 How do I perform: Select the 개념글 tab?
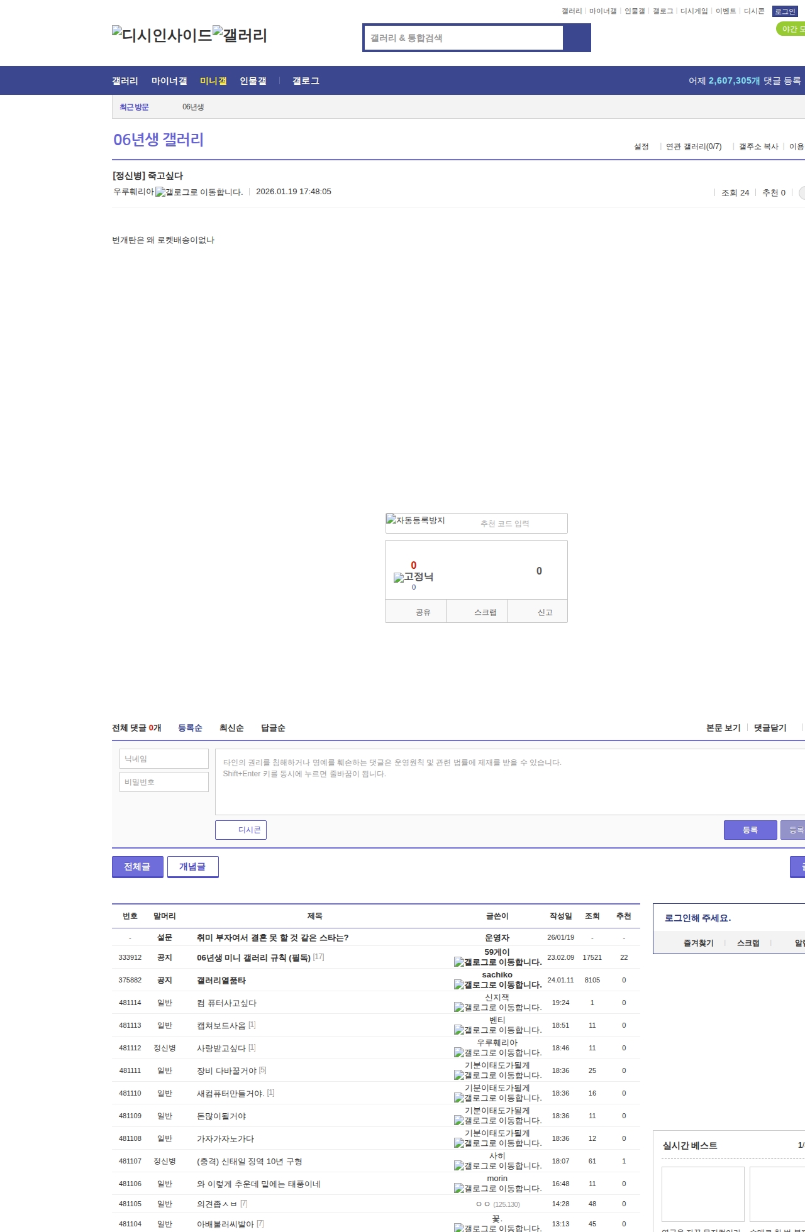192,867
